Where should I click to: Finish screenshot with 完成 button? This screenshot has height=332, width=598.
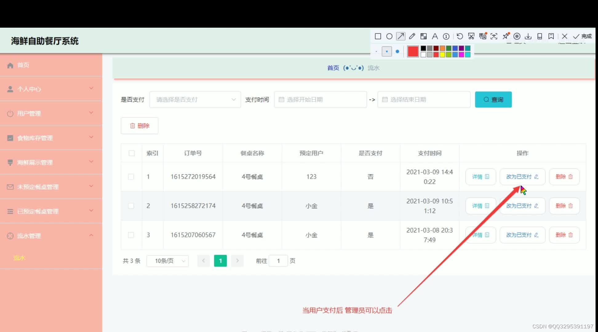coord(583,36)
